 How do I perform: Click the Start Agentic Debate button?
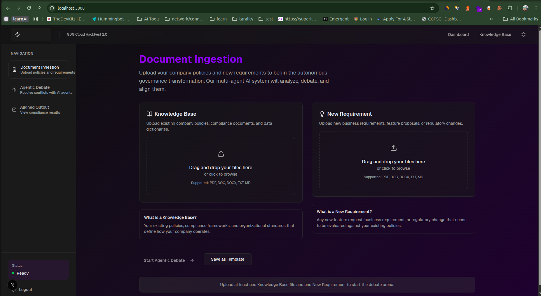168,260
